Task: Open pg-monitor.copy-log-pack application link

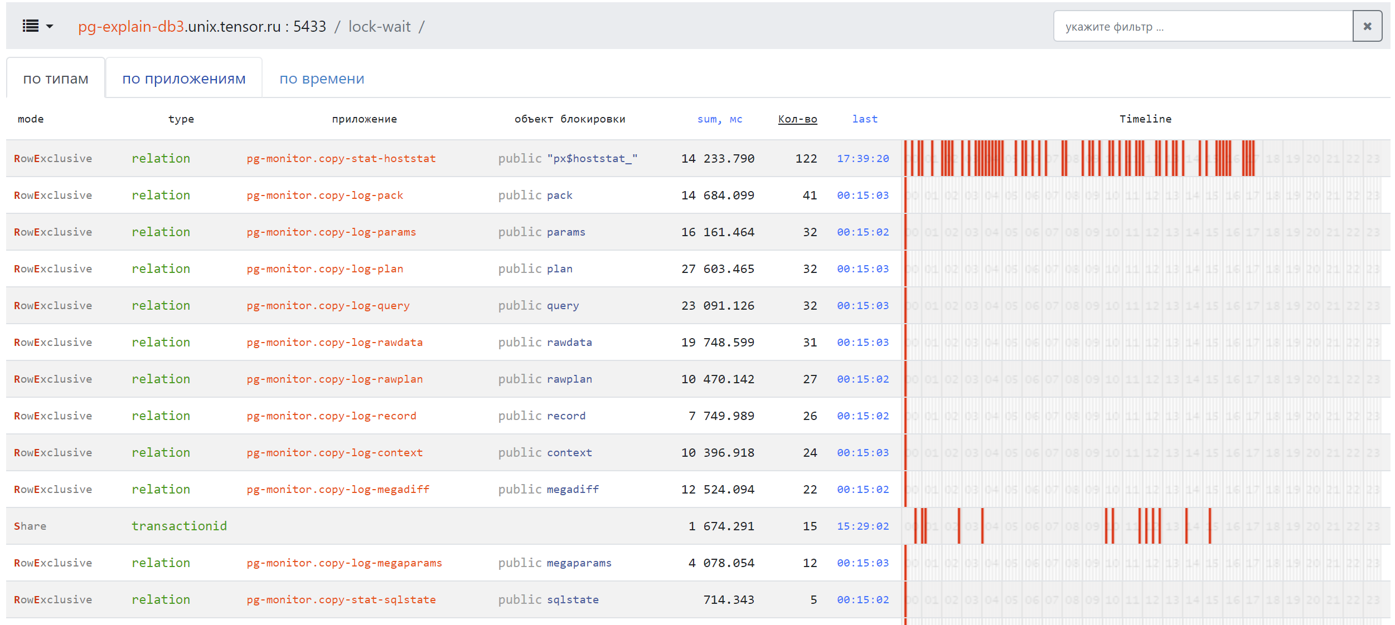Action: [x=324, y=195]
